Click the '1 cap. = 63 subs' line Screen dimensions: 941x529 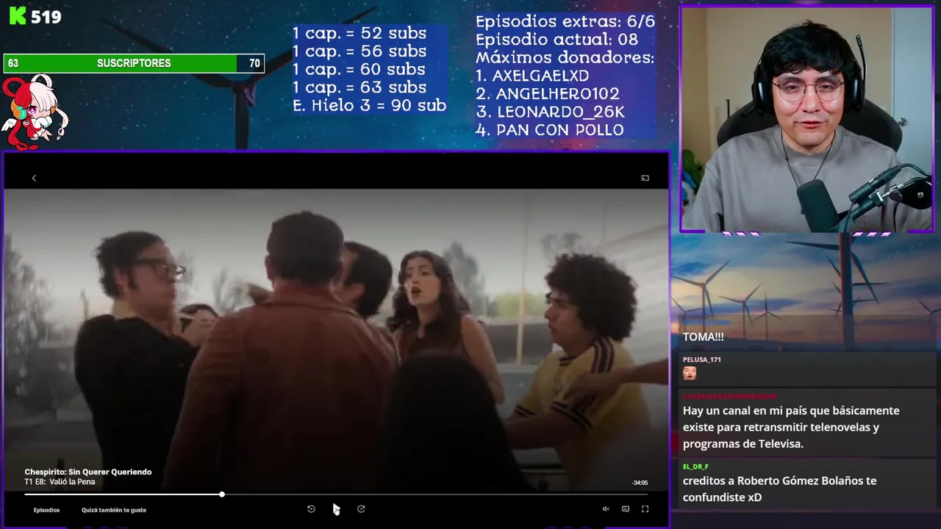click(x=359, y=87)
